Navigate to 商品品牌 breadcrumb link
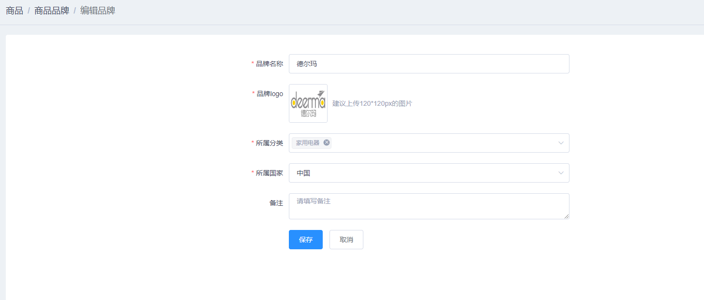The height and width of the screenshot is (300, 704). [x=52, y=11]
